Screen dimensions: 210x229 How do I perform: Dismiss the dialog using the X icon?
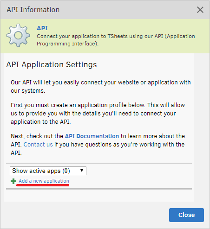click(x=200, y=10)
